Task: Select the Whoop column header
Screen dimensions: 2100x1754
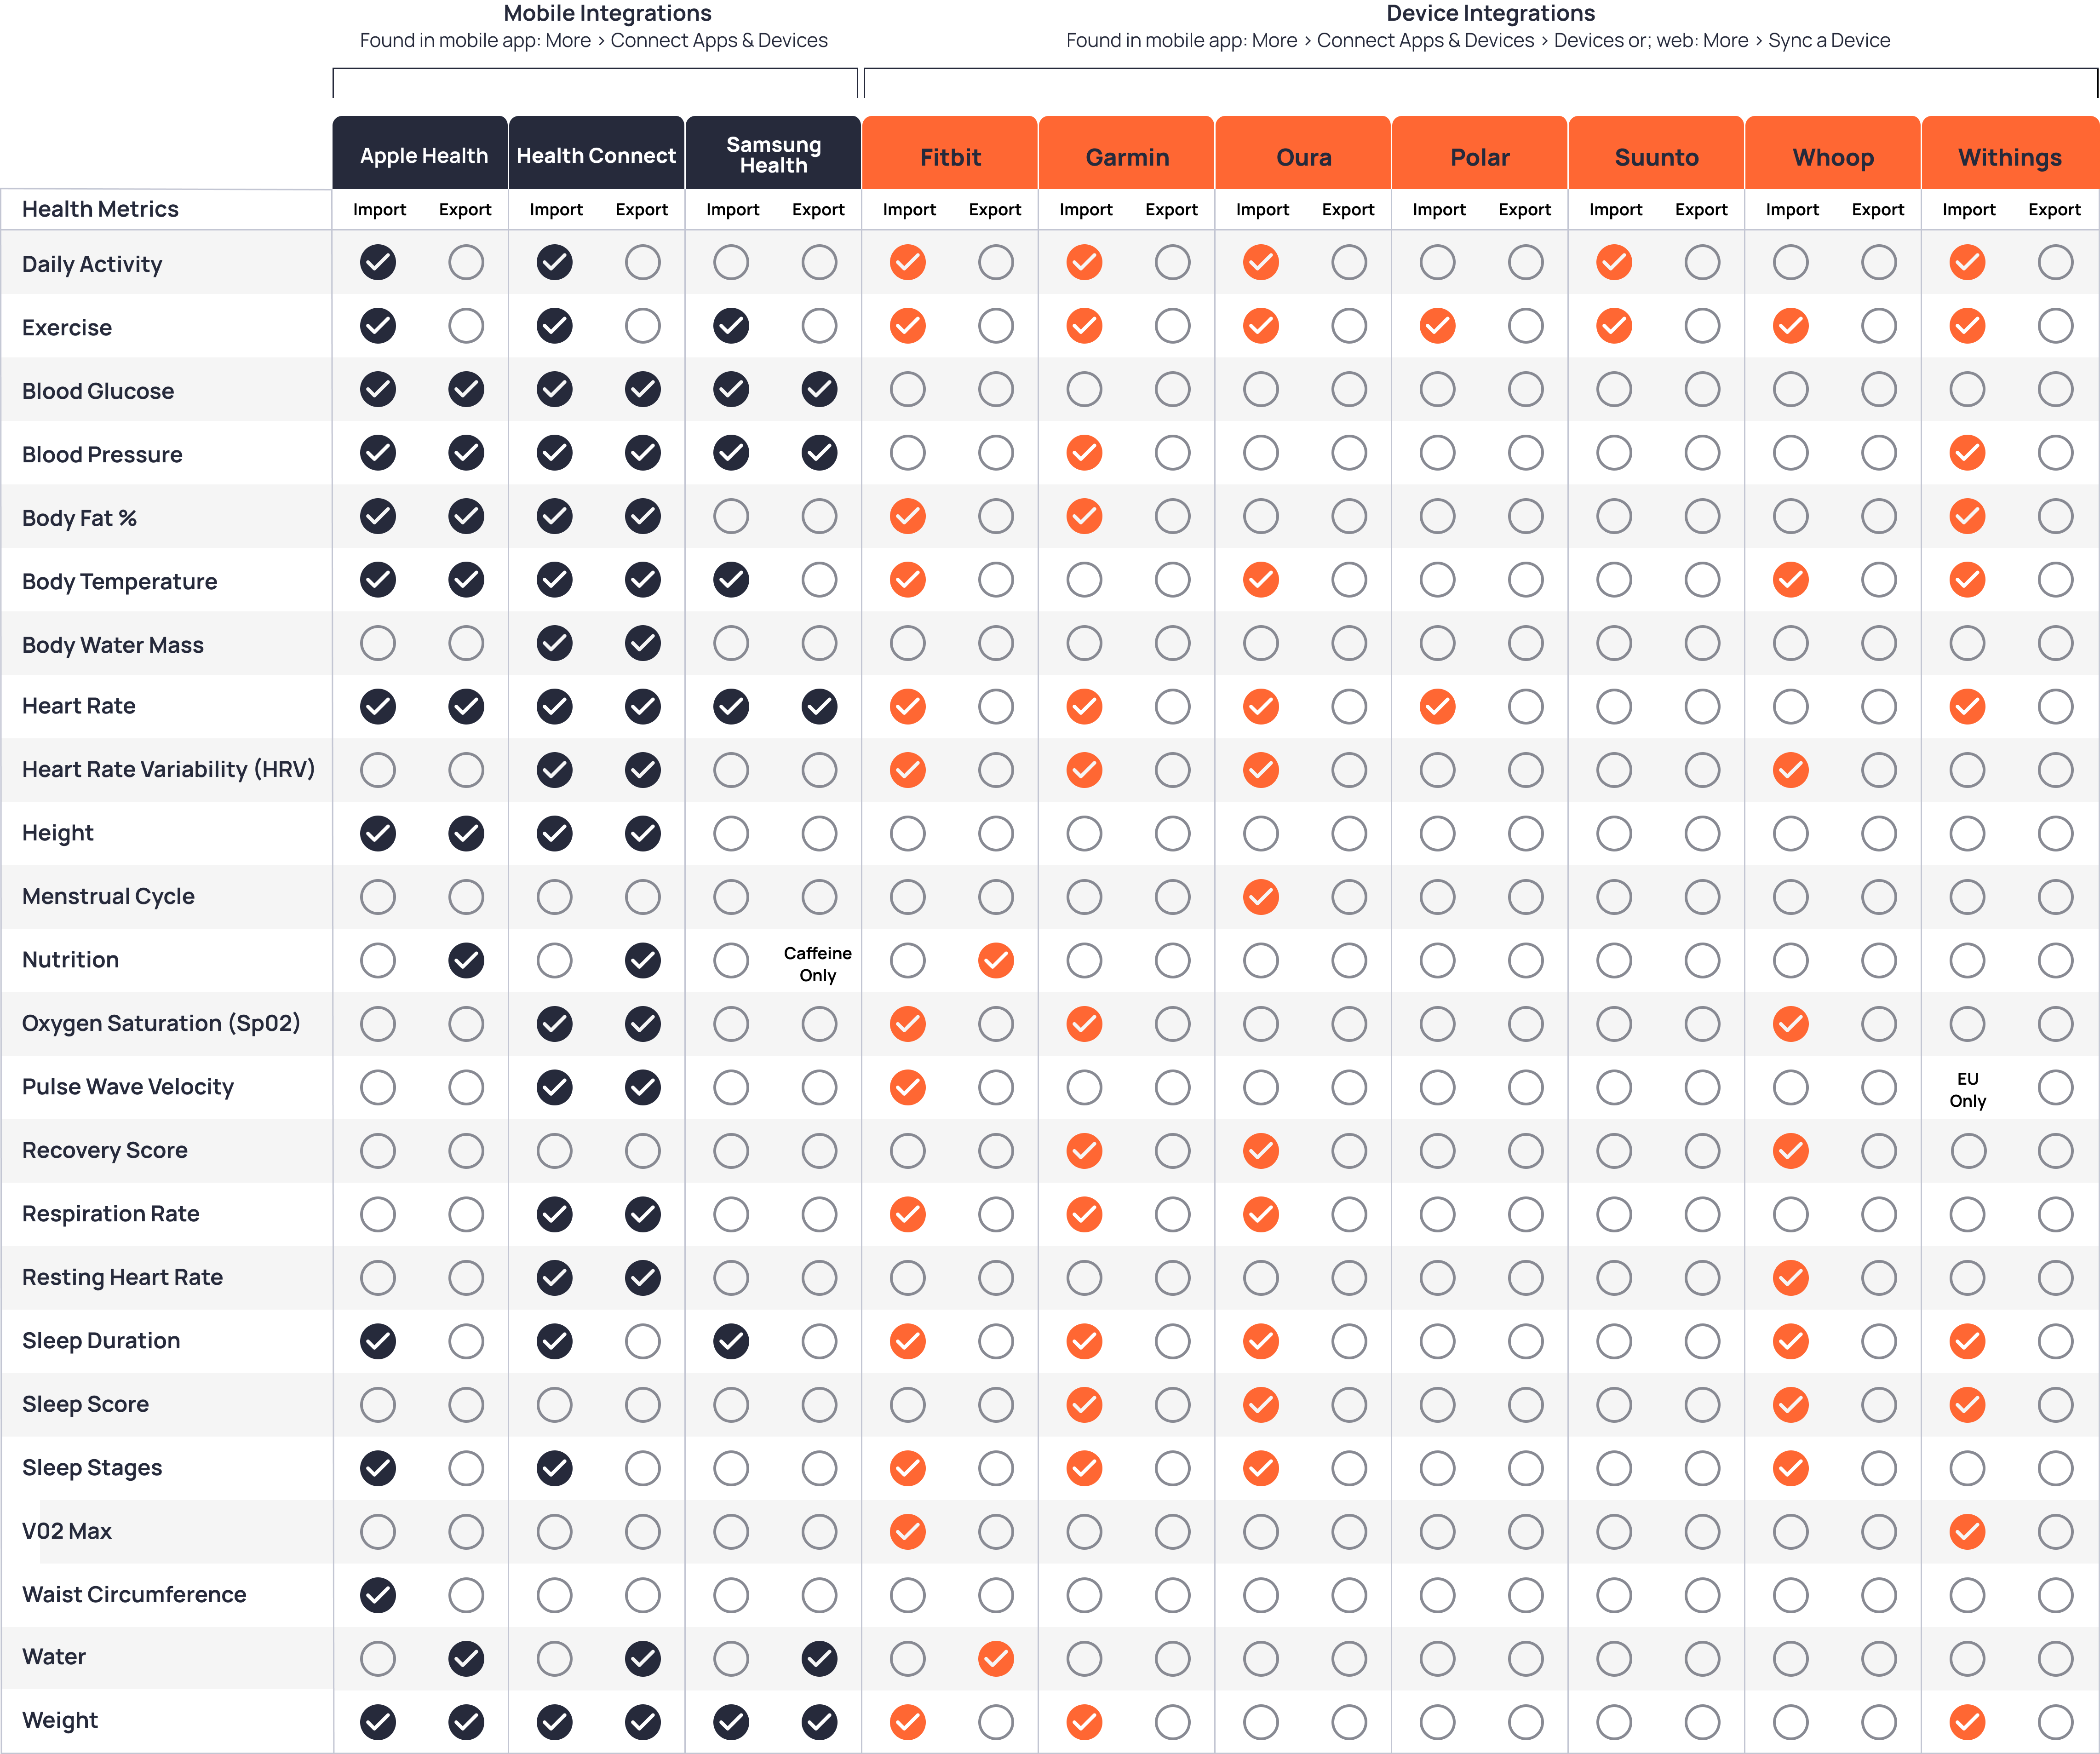Action: point(1833,153)
